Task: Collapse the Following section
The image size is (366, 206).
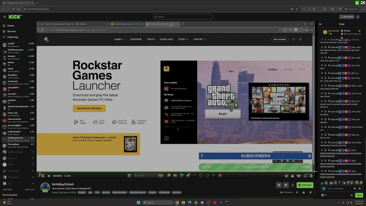Action: (13, 37)
